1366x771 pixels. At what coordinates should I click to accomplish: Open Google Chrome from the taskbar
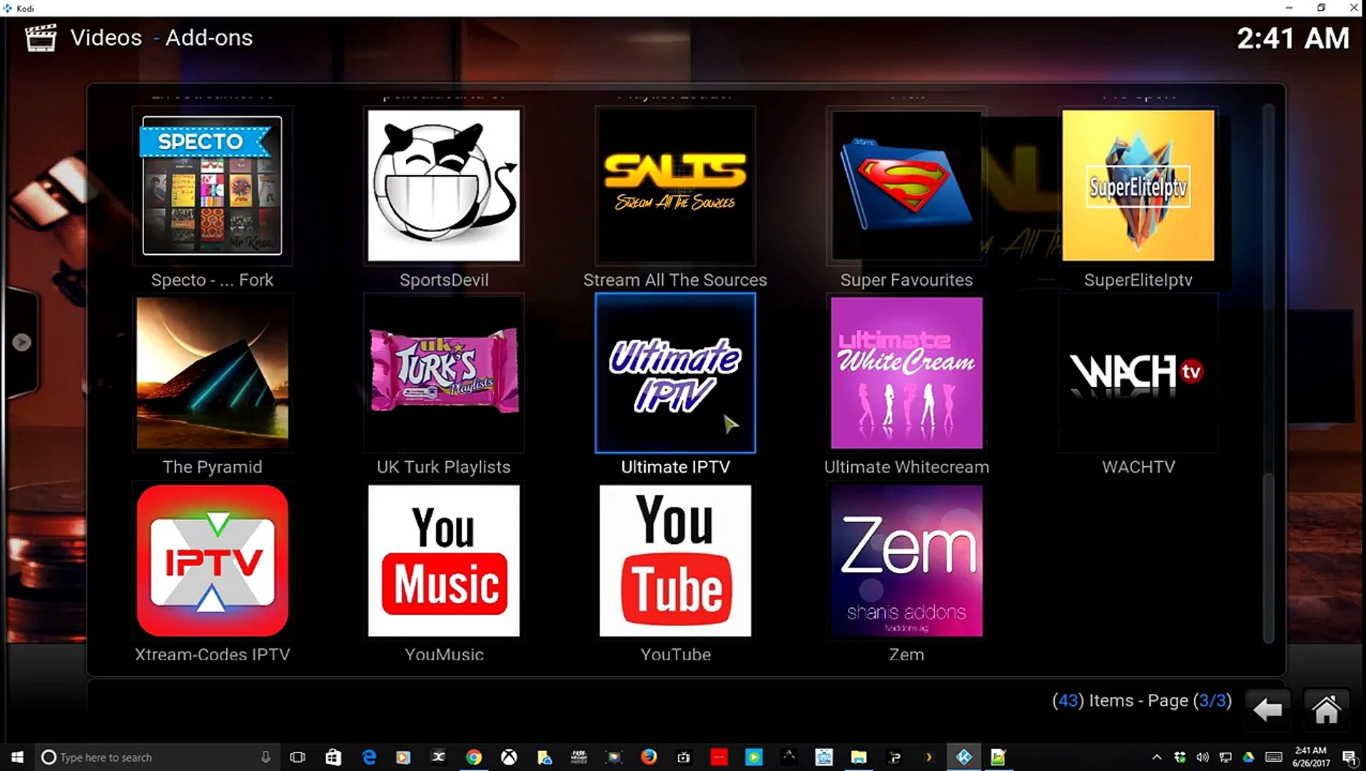[474, 757]
